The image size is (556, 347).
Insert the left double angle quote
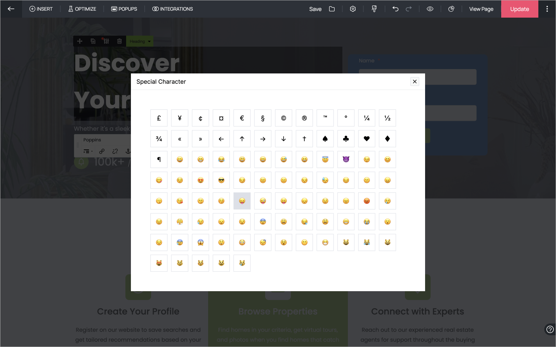(x=180, y=139)
